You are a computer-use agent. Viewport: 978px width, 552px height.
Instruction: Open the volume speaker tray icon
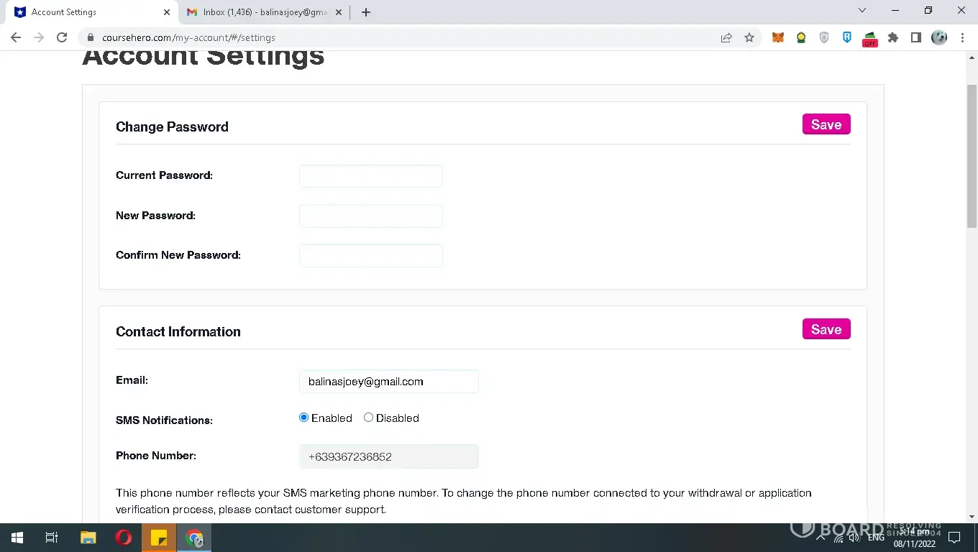pyautogui.click(x=854, y=538)
